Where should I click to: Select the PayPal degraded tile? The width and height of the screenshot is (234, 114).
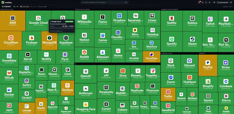click(208, 65)
